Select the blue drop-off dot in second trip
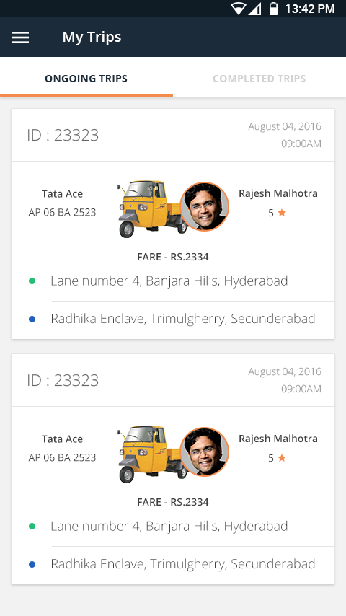The image size is (346, 616). (x=32, y=564)
